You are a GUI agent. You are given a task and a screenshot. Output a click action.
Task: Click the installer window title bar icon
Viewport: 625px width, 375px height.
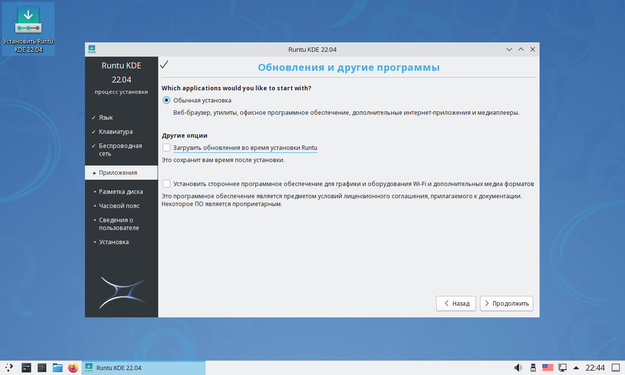coord(92,49)
